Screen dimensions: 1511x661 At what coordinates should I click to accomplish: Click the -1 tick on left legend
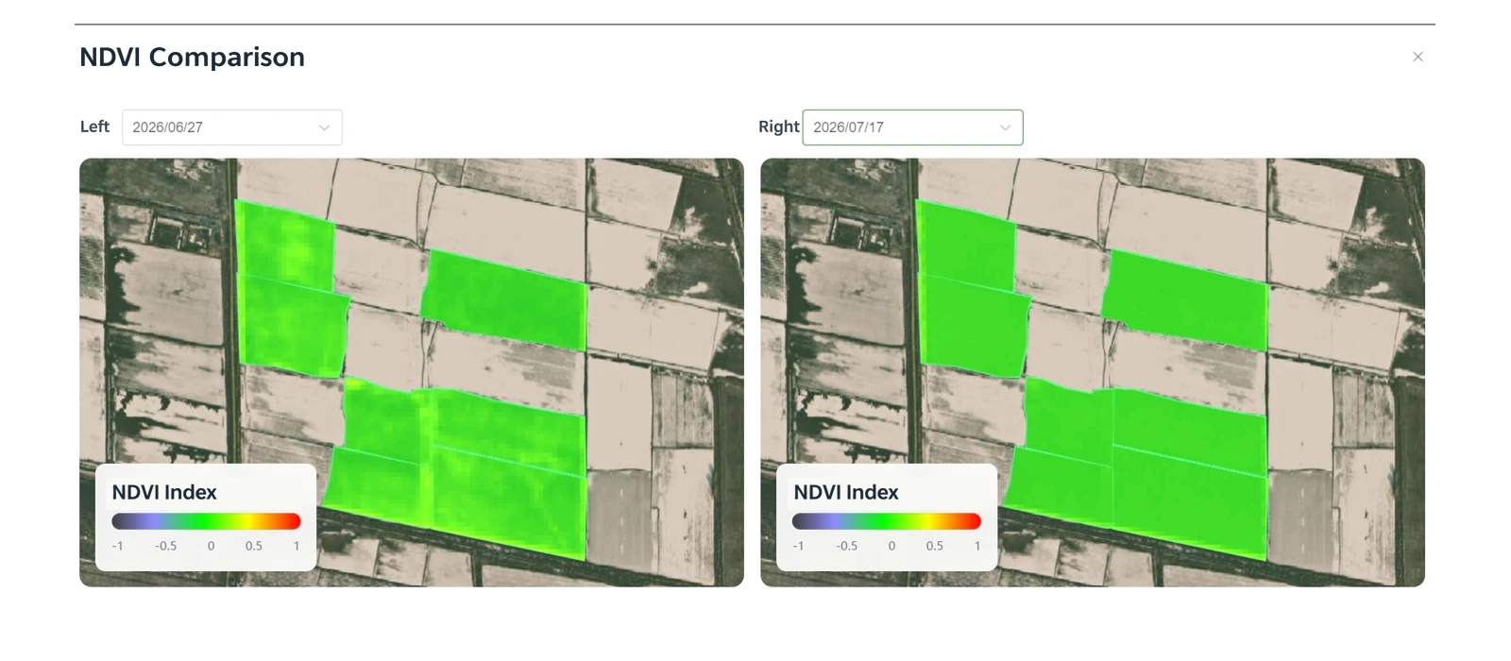coord(118,546)
